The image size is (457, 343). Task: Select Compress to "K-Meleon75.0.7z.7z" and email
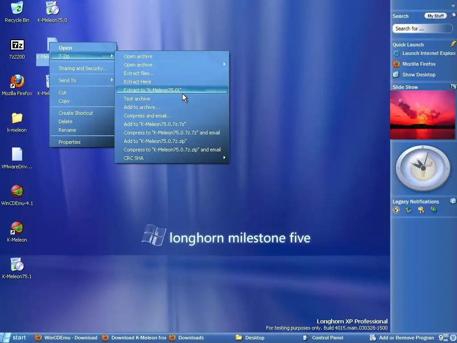pos(172,132)
